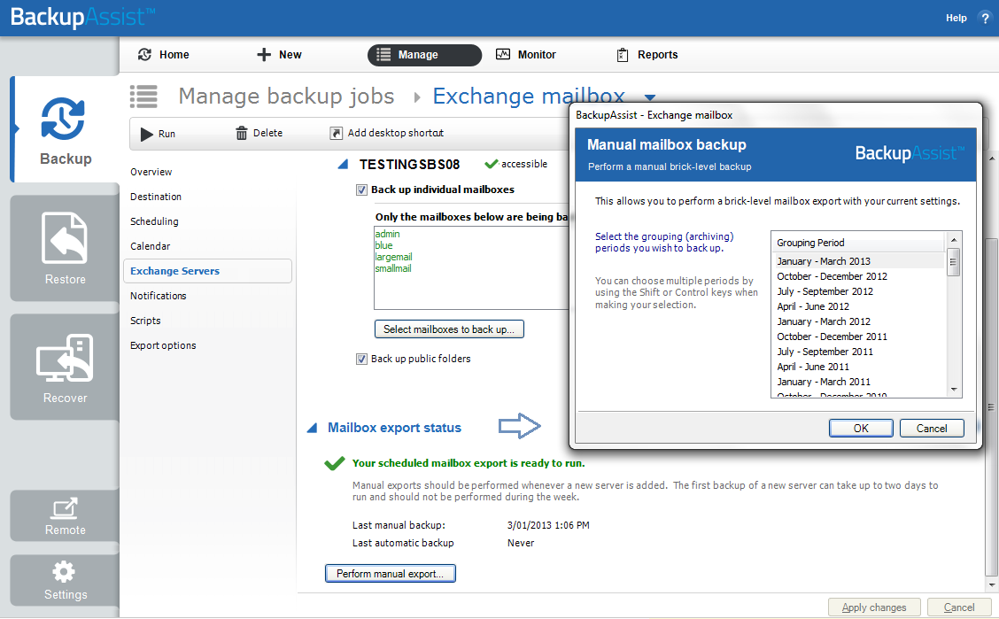Viewport: 999px width, 619px height.
Task: Open the Remote section in the sidebar
Action: 65,515
